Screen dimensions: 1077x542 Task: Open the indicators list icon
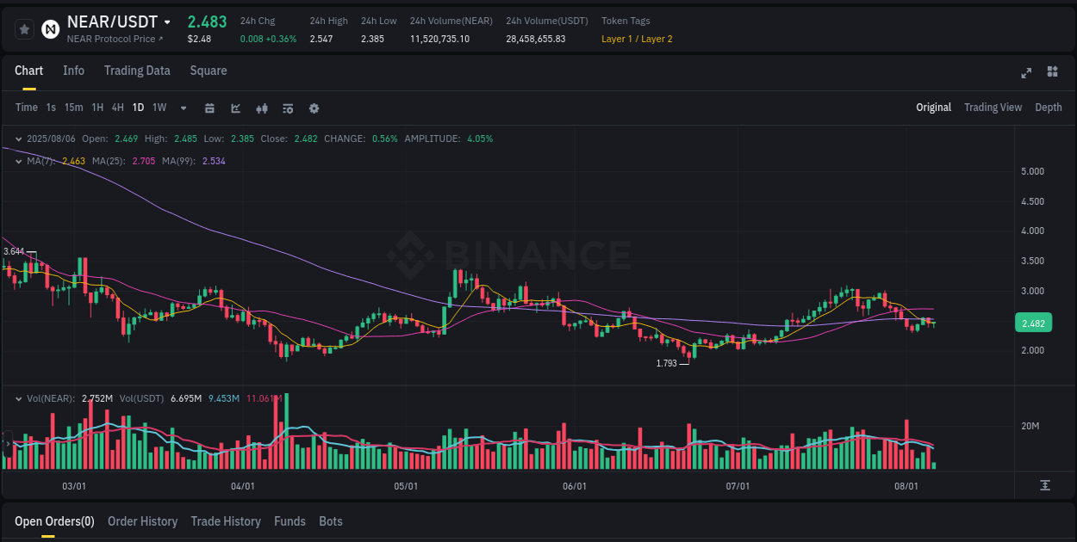287,108
